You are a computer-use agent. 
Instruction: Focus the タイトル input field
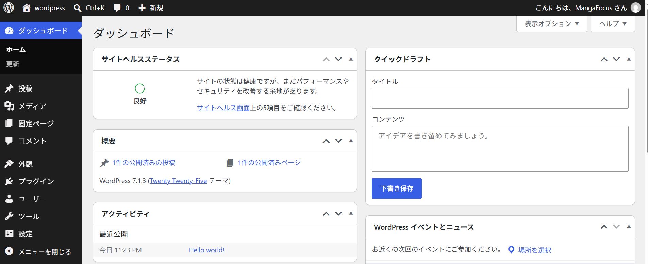pyautogui.click(x=500, y=98)
